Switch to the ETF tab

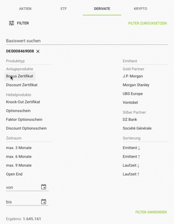coord(64,9)
